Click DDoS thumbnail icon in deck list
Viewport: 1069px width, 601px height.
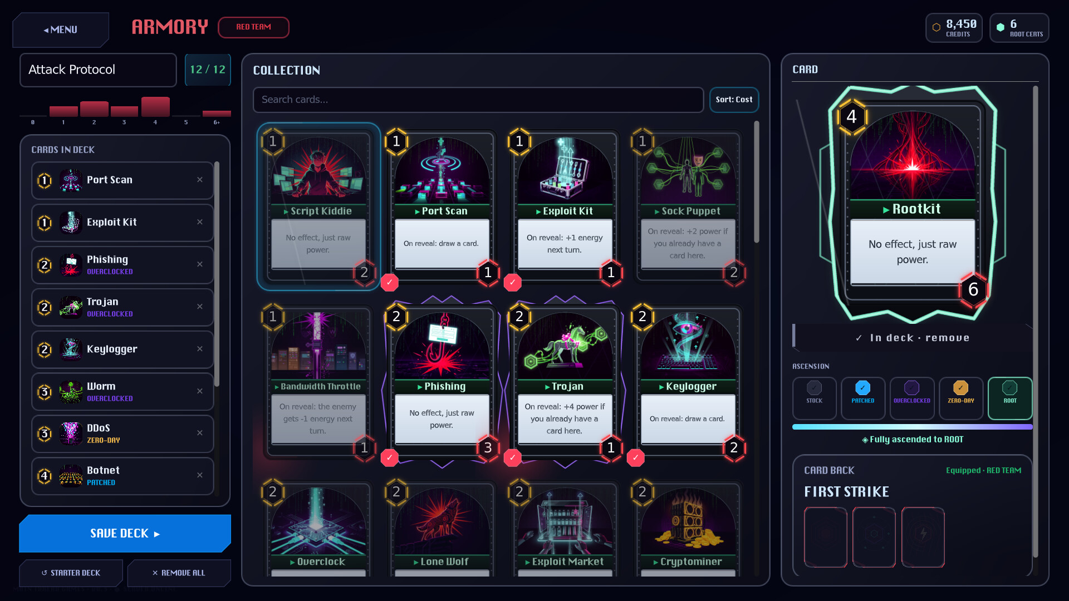[71, 433]
